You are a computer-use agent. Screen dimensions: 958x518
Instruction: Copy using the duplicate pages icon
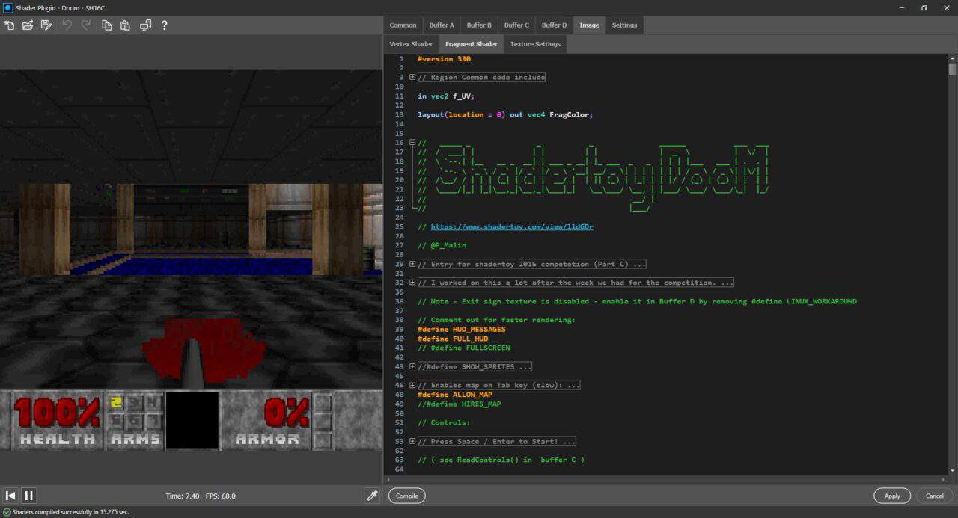tap(107, 25)
